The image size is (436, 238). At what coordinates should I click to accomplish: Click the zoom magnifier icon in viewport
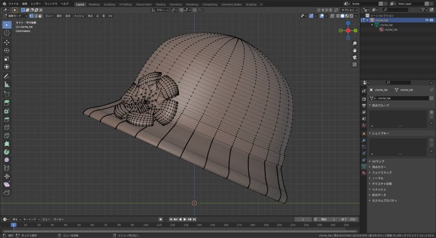click(355, 43)
